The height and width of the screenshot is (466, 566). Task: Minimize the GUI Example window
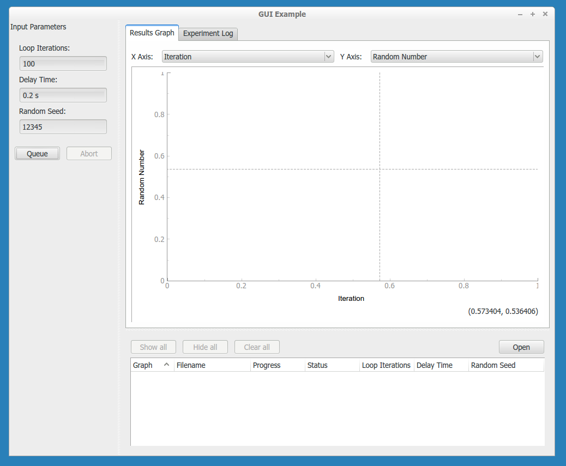(x=520, y=14)
